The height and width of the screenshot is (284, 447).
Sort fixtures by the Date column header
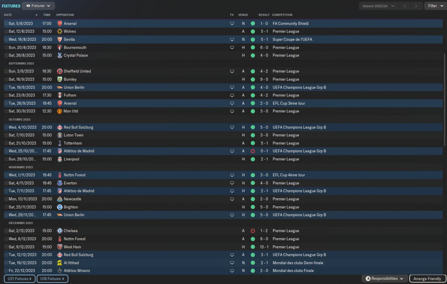[x=8, y=15]
